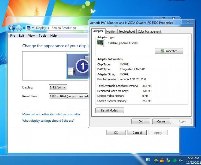Switch to the Color Management tab

pyautogui.click(x=150, y=32)
